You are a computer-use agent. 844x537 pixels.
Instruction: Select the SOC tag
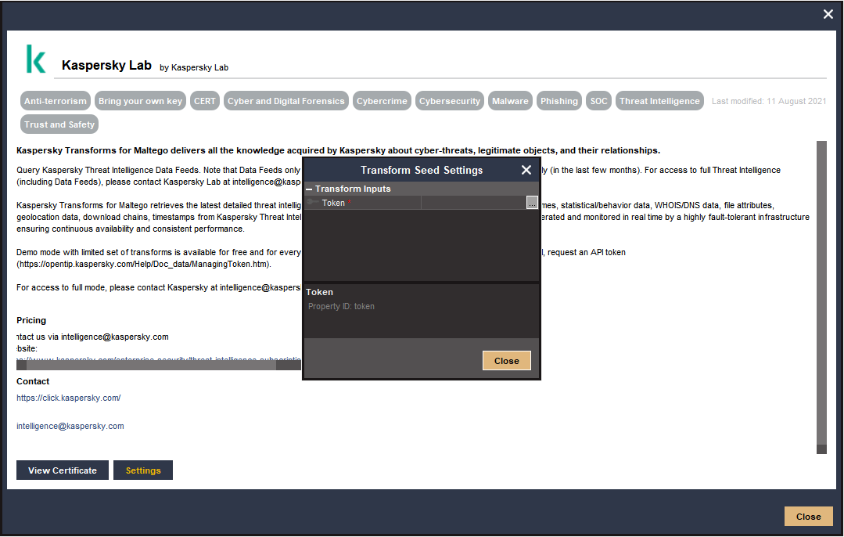click(598, 101)
